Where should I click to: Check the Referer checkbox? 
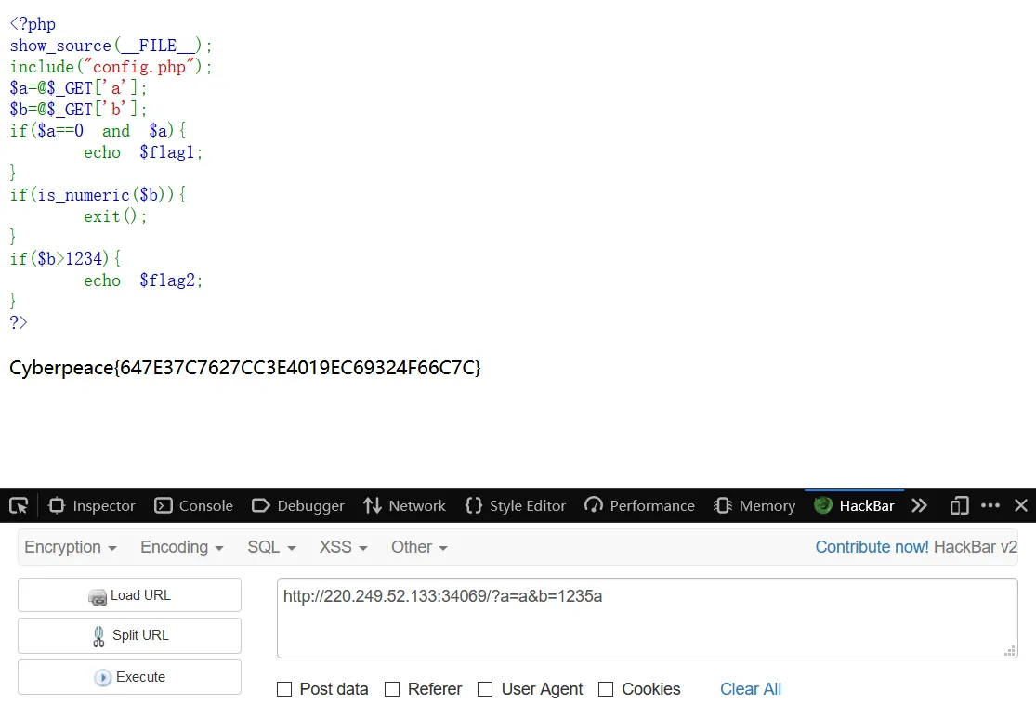pos(392,689)
